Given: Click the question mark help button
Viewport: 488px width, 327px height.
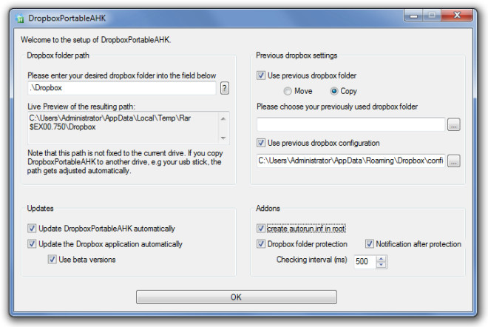Looking at the screenshot, I should (x=224, y=88).
